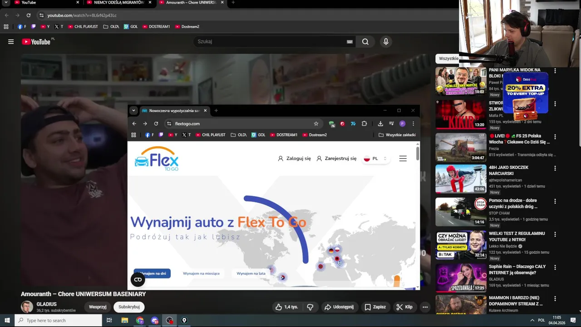Open options menu for FS 25 Polska live video
This screenshot has width=581, height=327.
[x=555, y=137]
